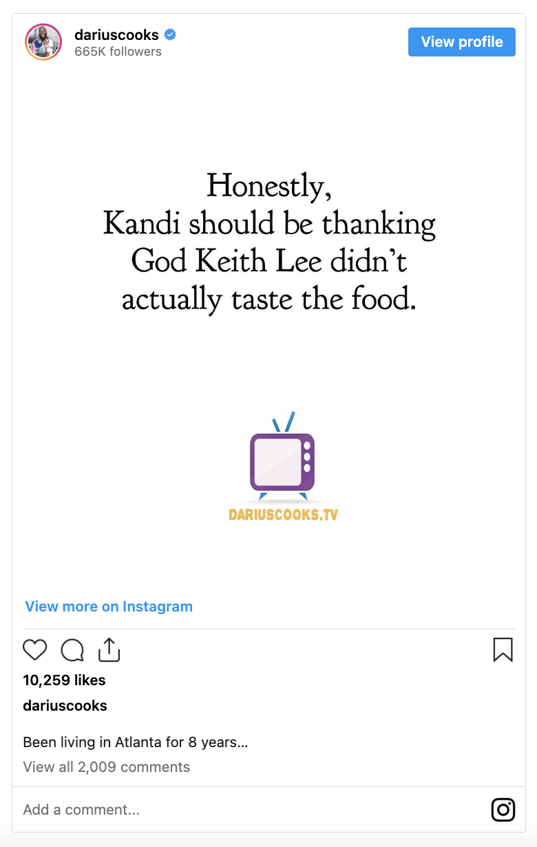Image resolution: width=537 pixels, height=847 pixels.
Task: Click the 665K followers text
Action: (x=118, y=52)
